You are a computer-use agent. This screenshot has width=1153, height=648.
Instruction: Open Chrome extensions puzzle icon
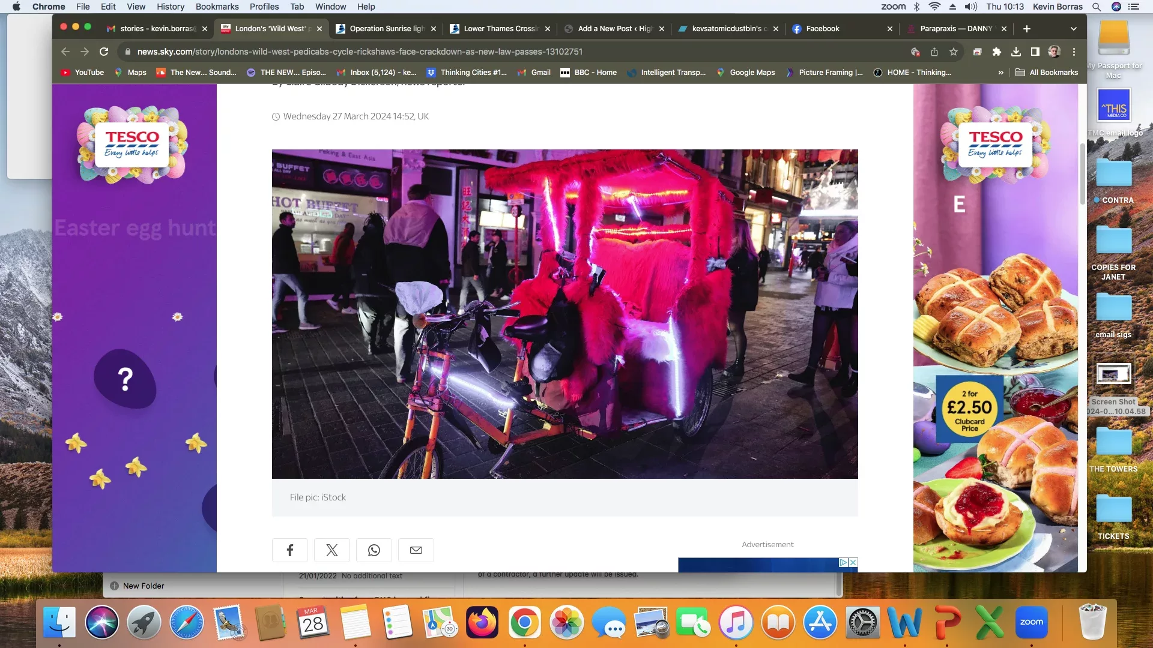point(997,52)
